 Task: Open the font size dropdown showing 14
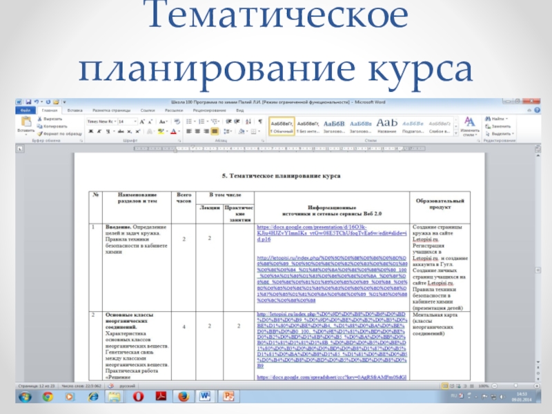point(135,122)
